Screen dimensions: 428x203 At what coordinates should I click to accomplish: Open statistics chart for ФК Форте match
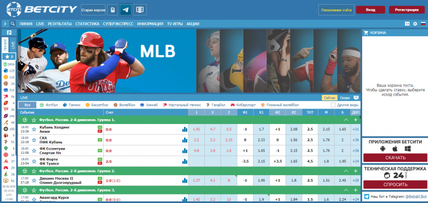coord(185,161)
